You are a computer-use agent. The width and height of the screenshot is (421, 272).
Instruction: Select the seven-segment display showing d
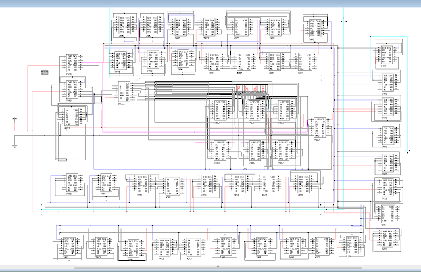(255, 89)
